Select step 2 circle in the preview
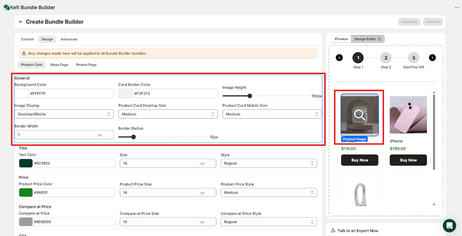 click(x=386, y=58)
